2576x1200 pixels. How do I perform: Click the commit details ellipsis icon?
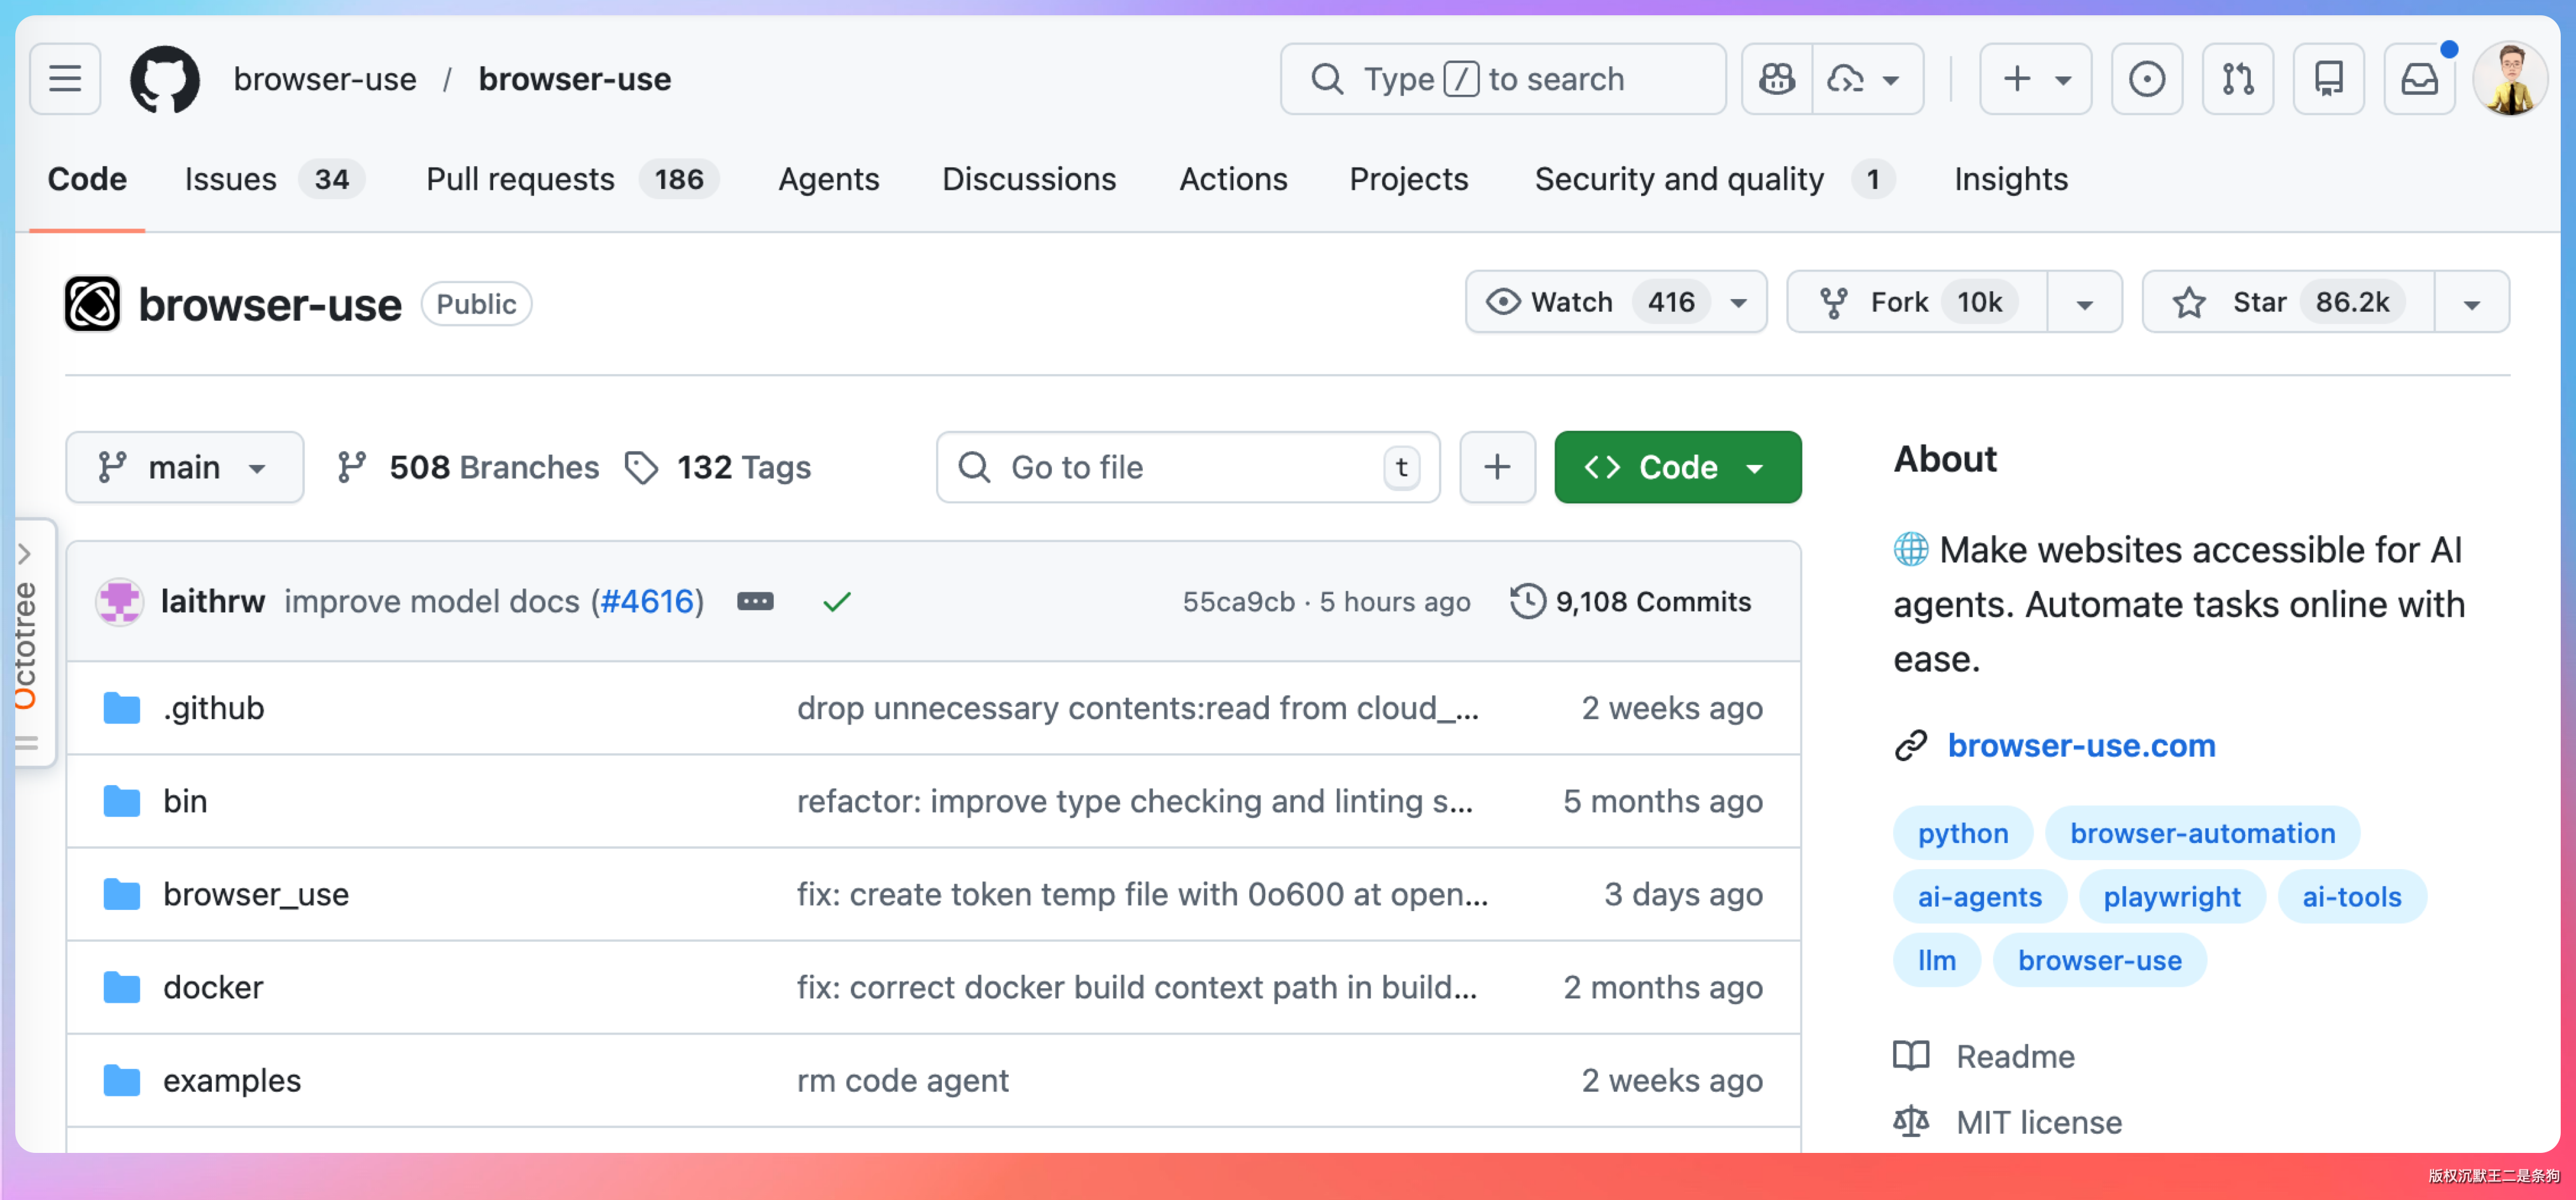755,601
